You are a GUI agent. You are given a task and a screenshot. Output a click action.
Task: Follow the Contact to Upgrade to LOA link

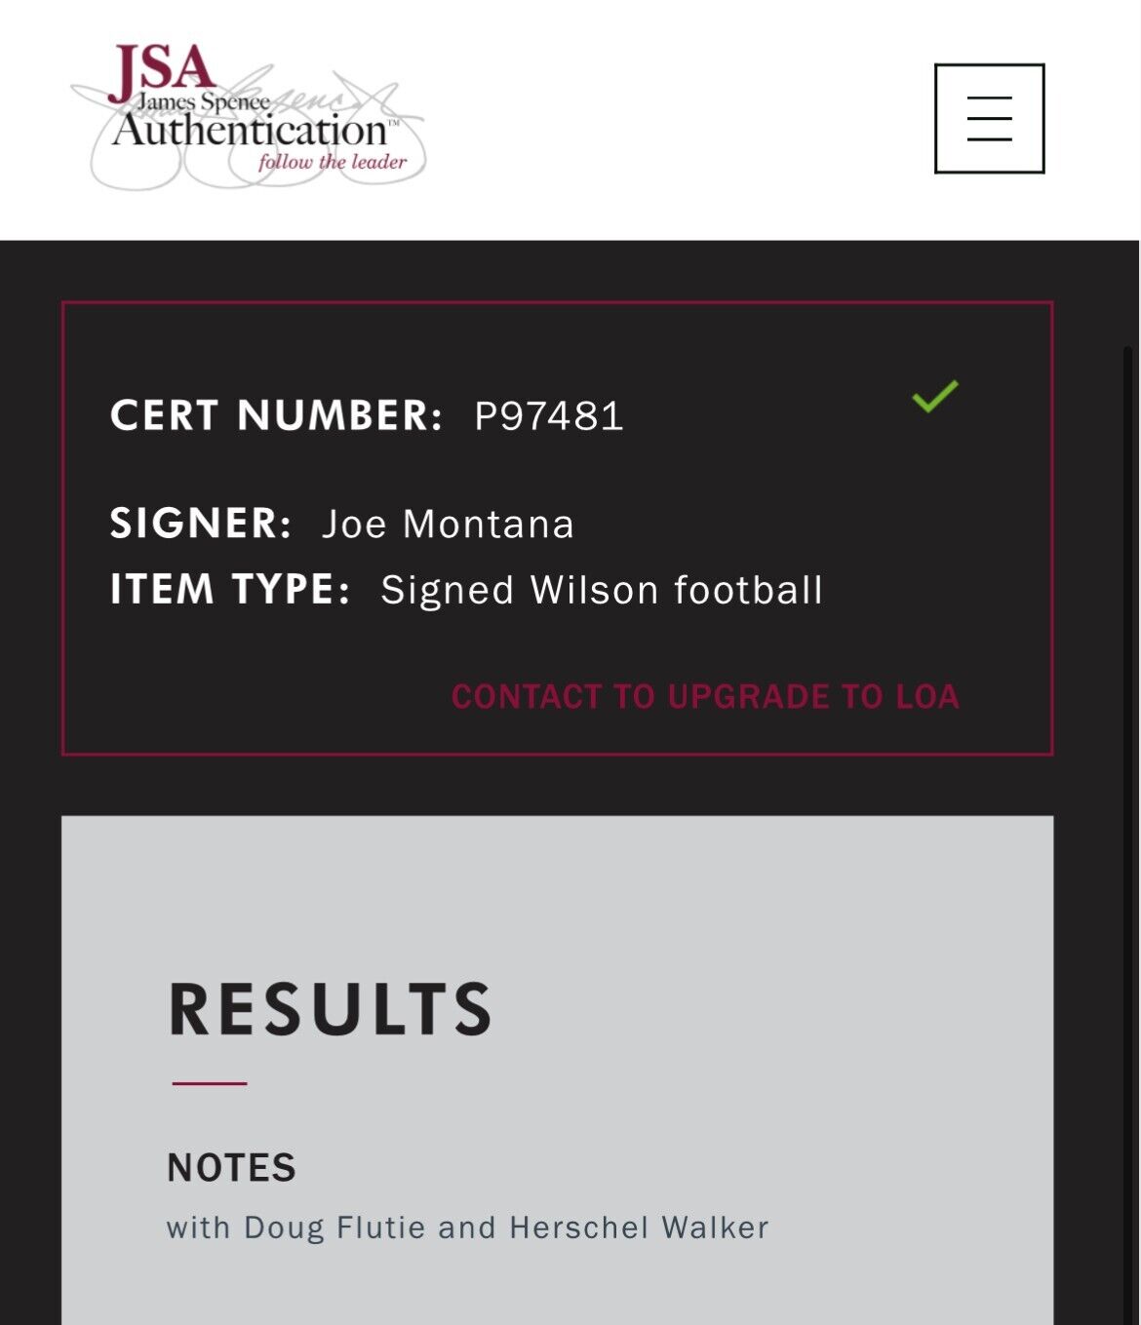705,696
